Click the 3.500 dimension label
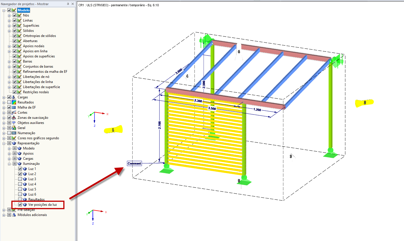This screenshot has height=241, width=404. pyautogui.click(x=212, y=108)
